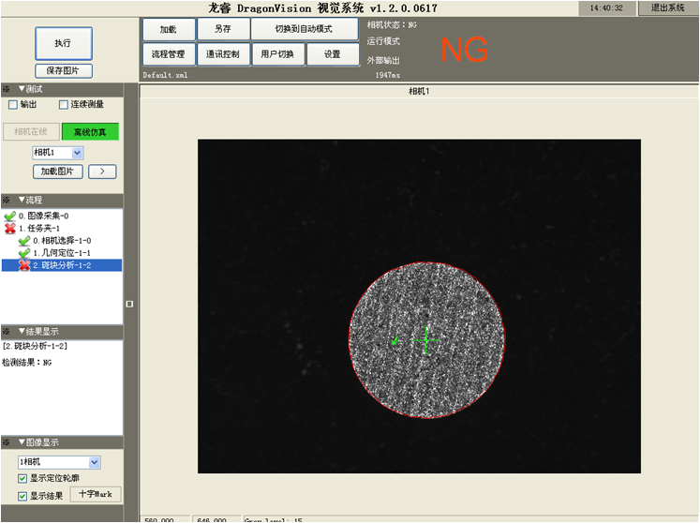Click the 执行 execute button
The height and width of the screenshot is (523, 700).
coord(64,43)
